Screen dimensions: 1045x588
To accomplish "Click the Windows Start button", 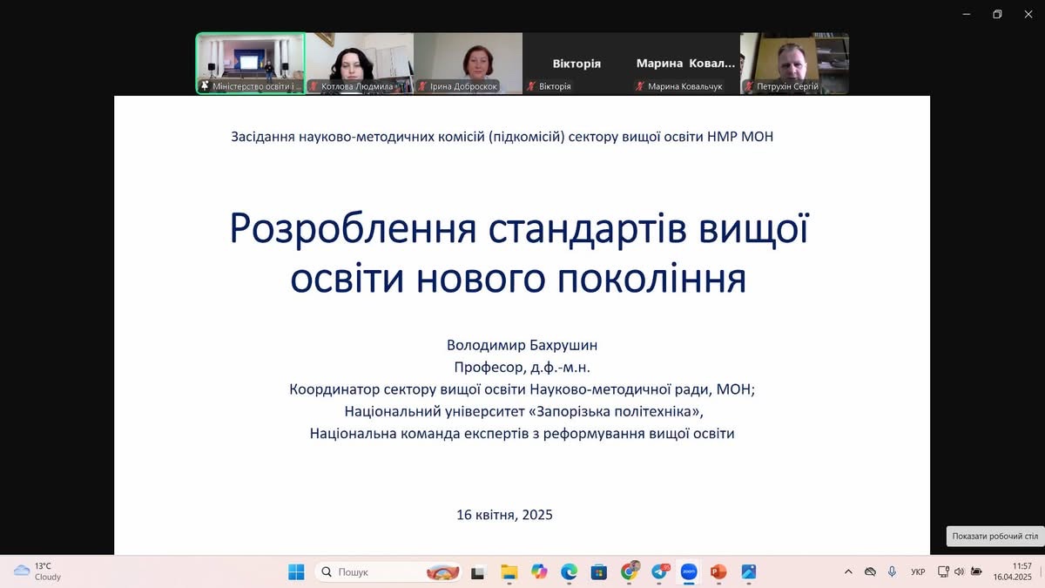I will coord(296,572).
